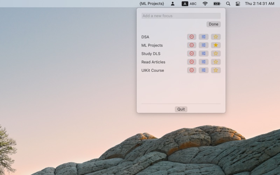Image resolution: width=280 pixels, height=175 pixels.
Task: Quit the focus app
Action: pyautogui.click(x=181, y=109)
